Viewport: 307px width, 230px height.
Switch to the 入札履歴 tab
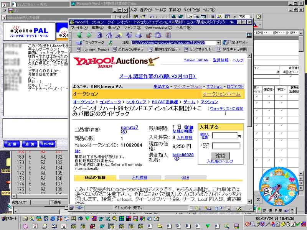tap(140, 177)
